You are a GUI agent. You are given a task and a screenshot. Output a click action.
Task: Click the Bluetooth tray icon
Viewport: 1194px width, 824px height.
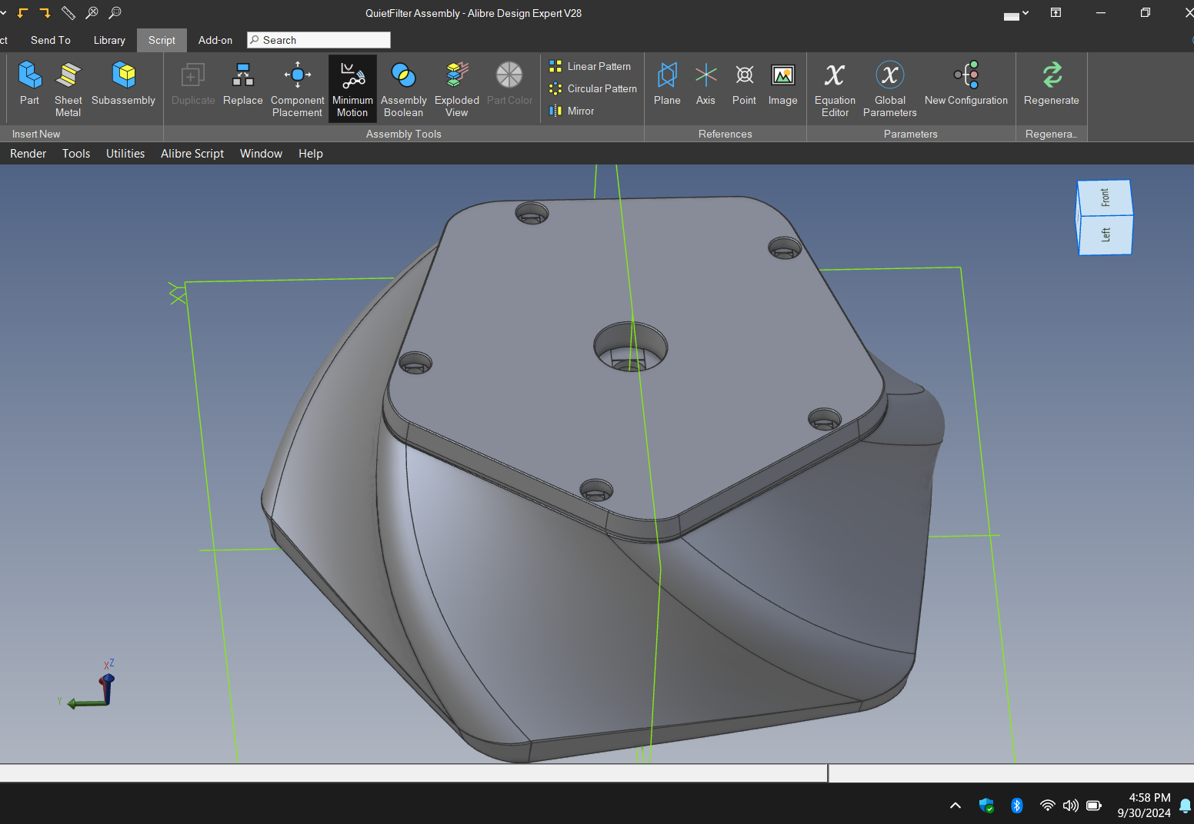click(x=1017, y=806)
